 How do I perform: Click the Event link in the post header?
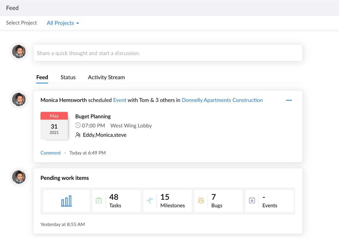(119, 100)
